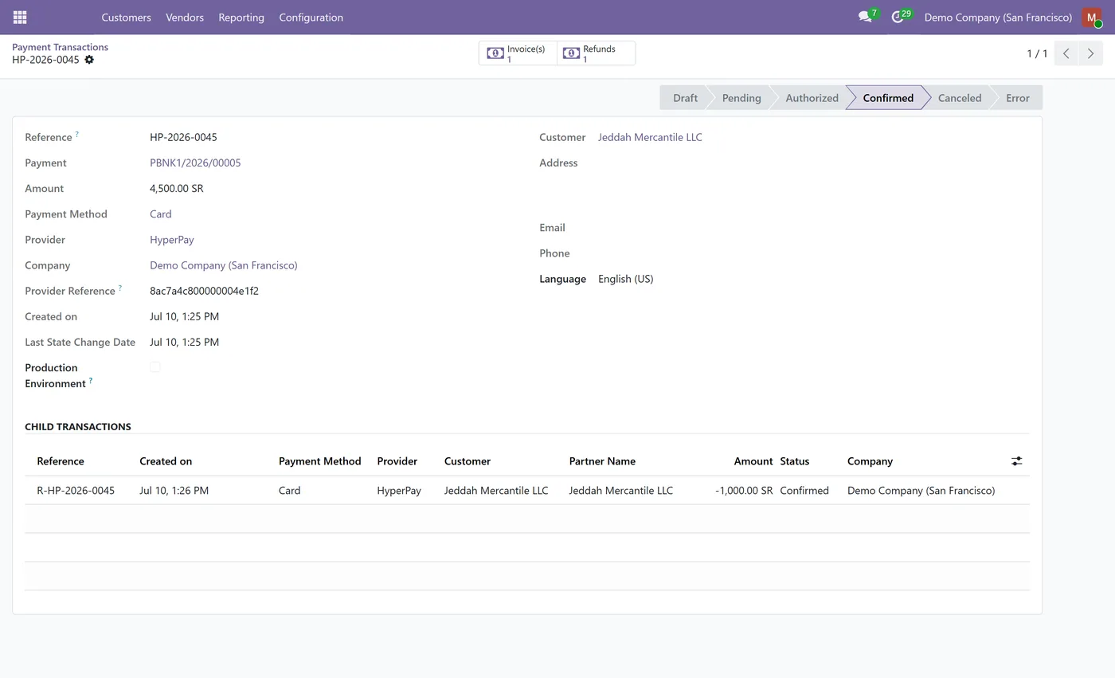The image size is (1115, 678).
Task: Sort child transactions by Amount column
Action: pyautogui.click(x=753, y=461)
